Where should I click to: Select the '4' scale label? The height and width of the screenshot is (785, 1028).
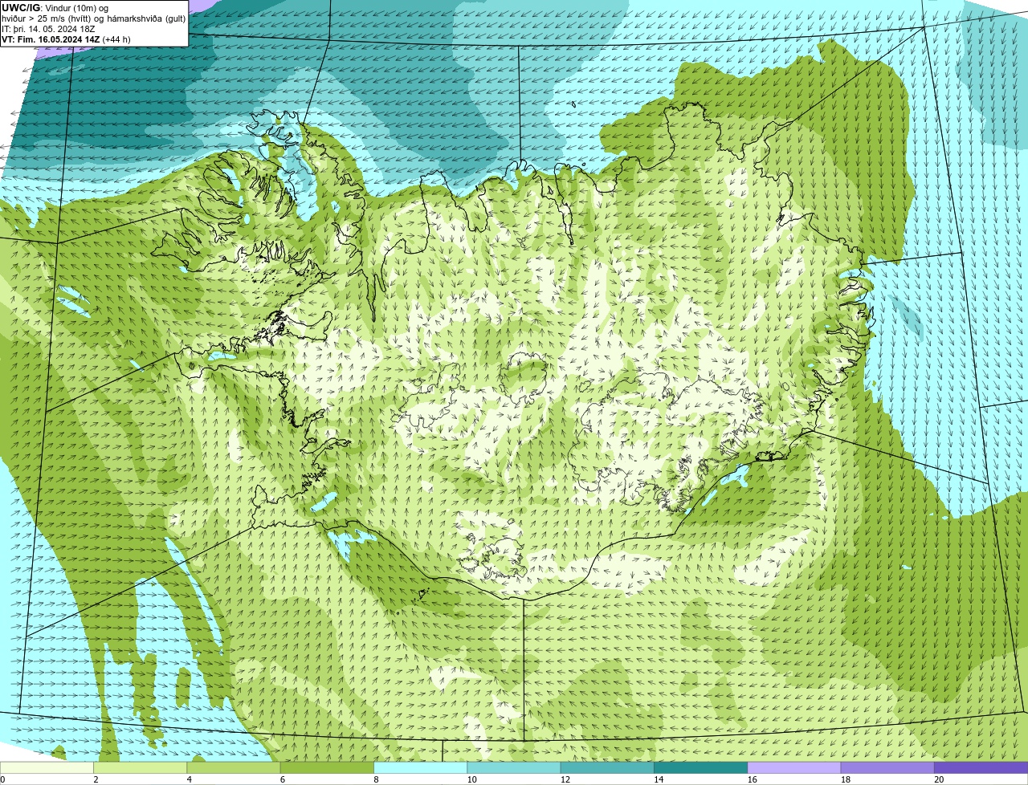point(189,779)
